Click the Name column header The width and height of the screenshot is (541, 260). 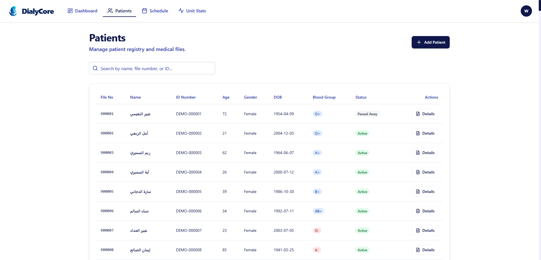pos(136,97)
